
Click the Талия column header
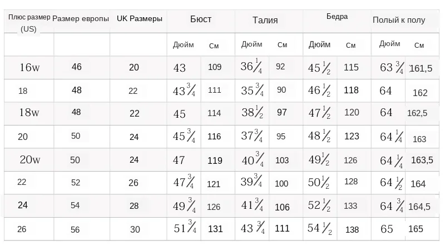pos(265,20)
